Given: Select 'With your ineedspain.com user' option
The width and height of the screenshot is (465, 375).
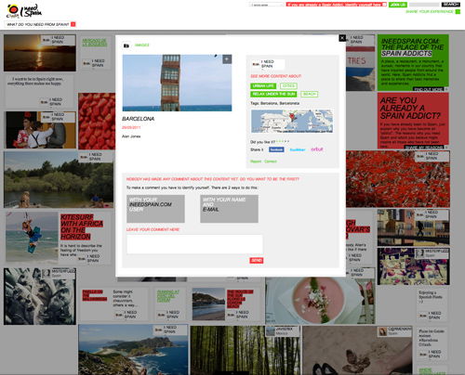Looking at the screenshot, I should pos(155,209).
